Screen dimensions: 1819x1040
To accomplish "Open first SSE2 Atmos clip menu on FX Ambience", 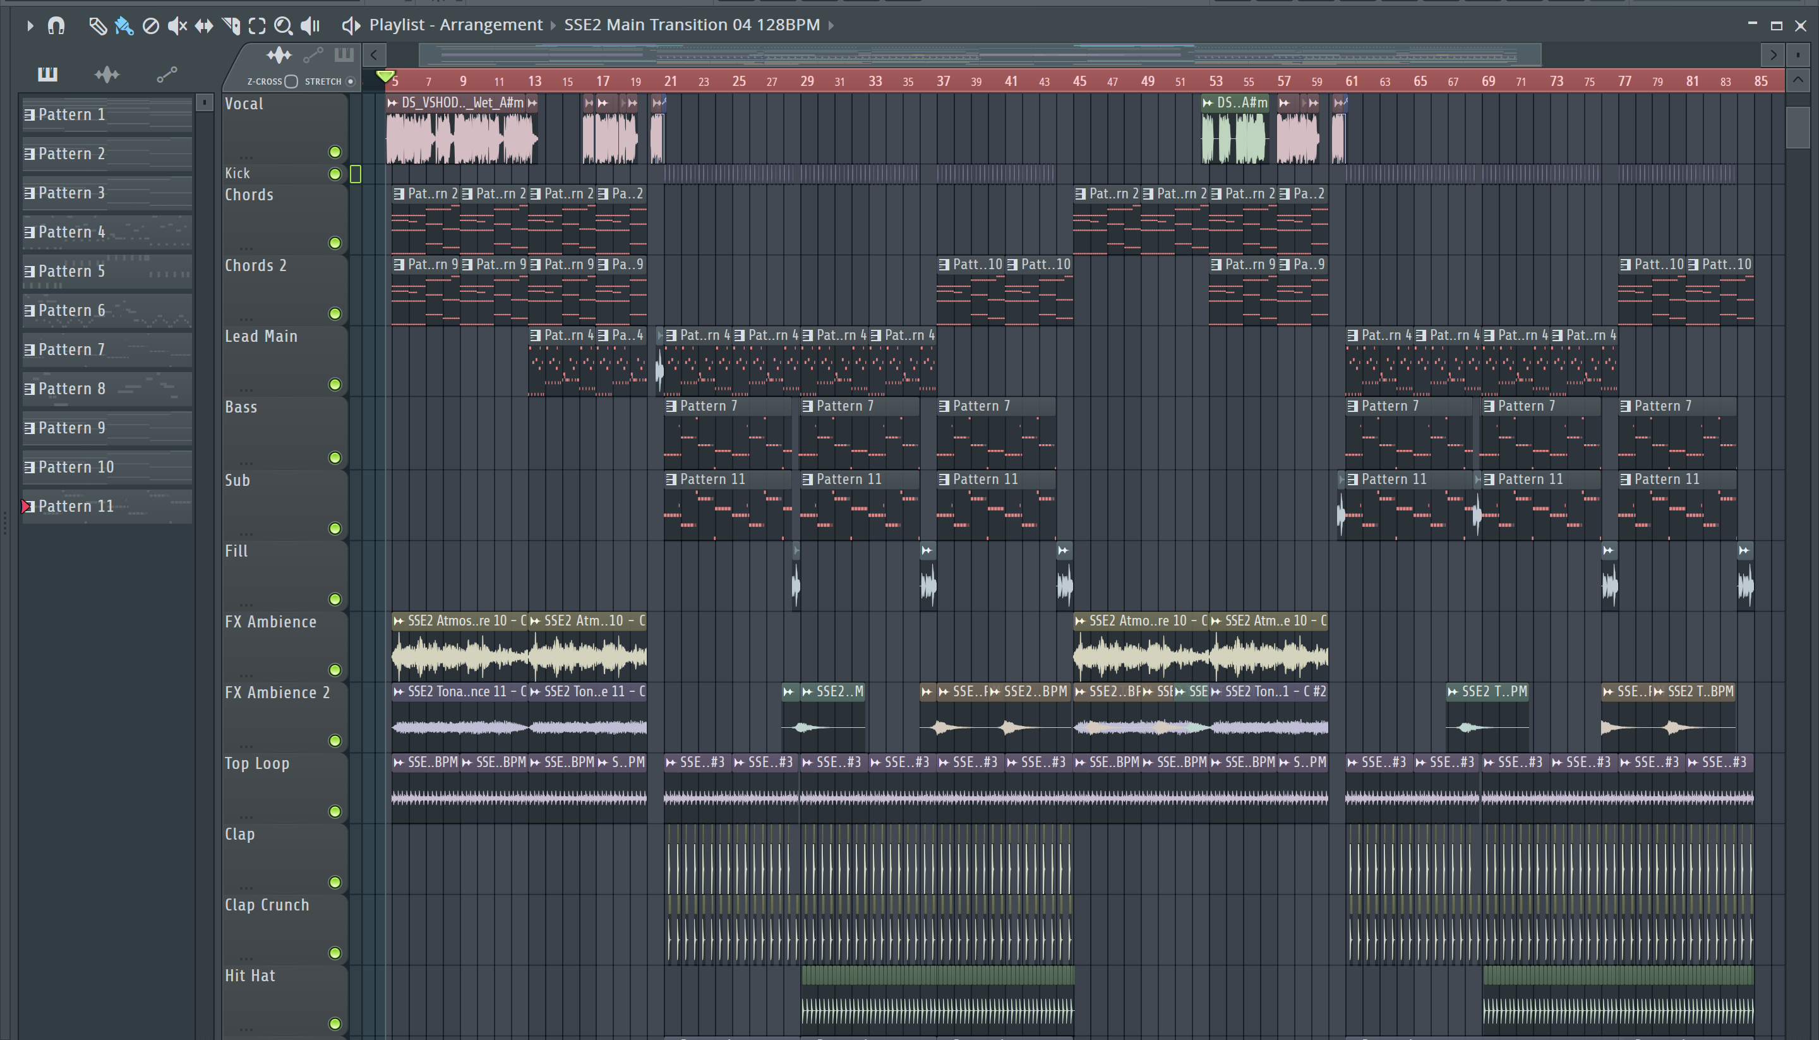I will pos(399,622).
